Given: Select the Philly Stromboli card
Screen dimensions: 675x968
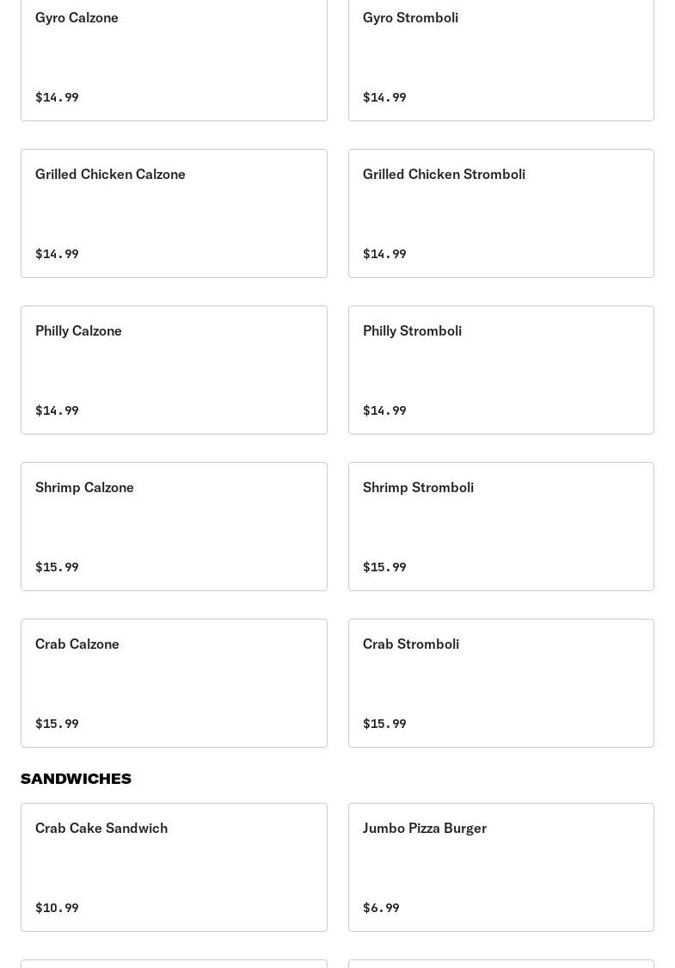Looking at the screenshot, I should point(500,369).
